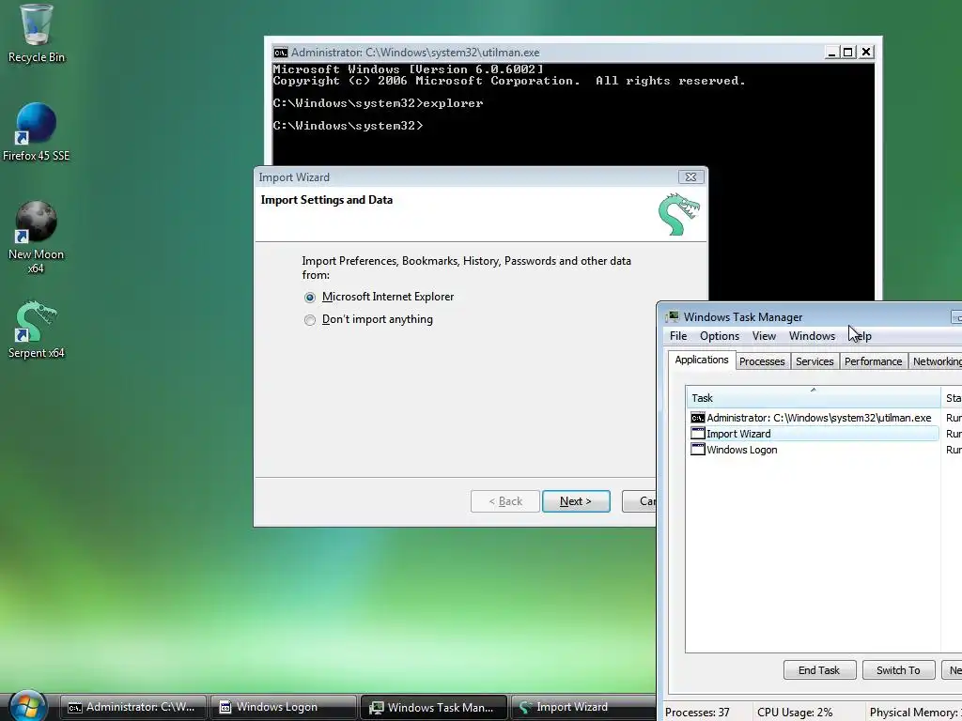Click the command prompt window title icon

[280, 53]
